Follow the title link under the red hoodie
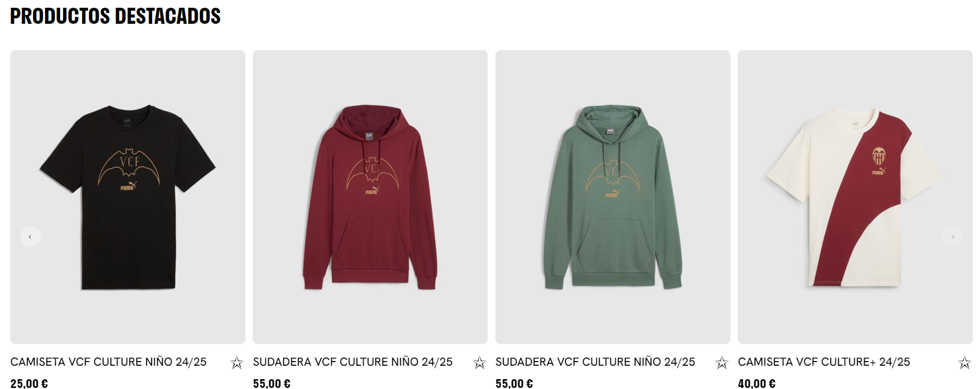980x389 pixels. 353,362
